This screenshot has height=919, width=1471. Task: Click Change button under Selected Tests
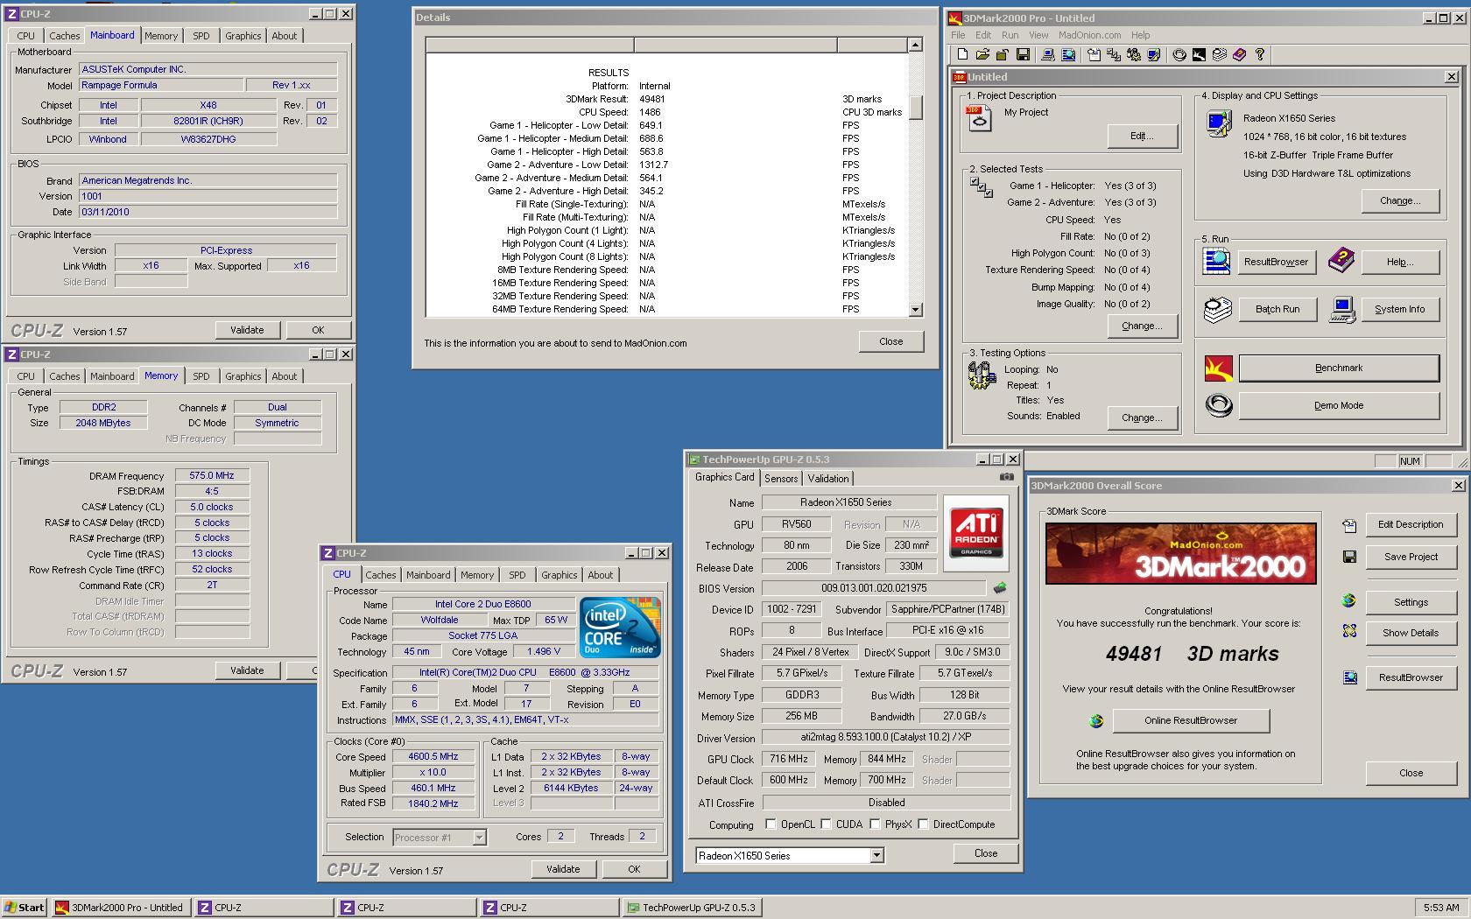pos(1142,326)
